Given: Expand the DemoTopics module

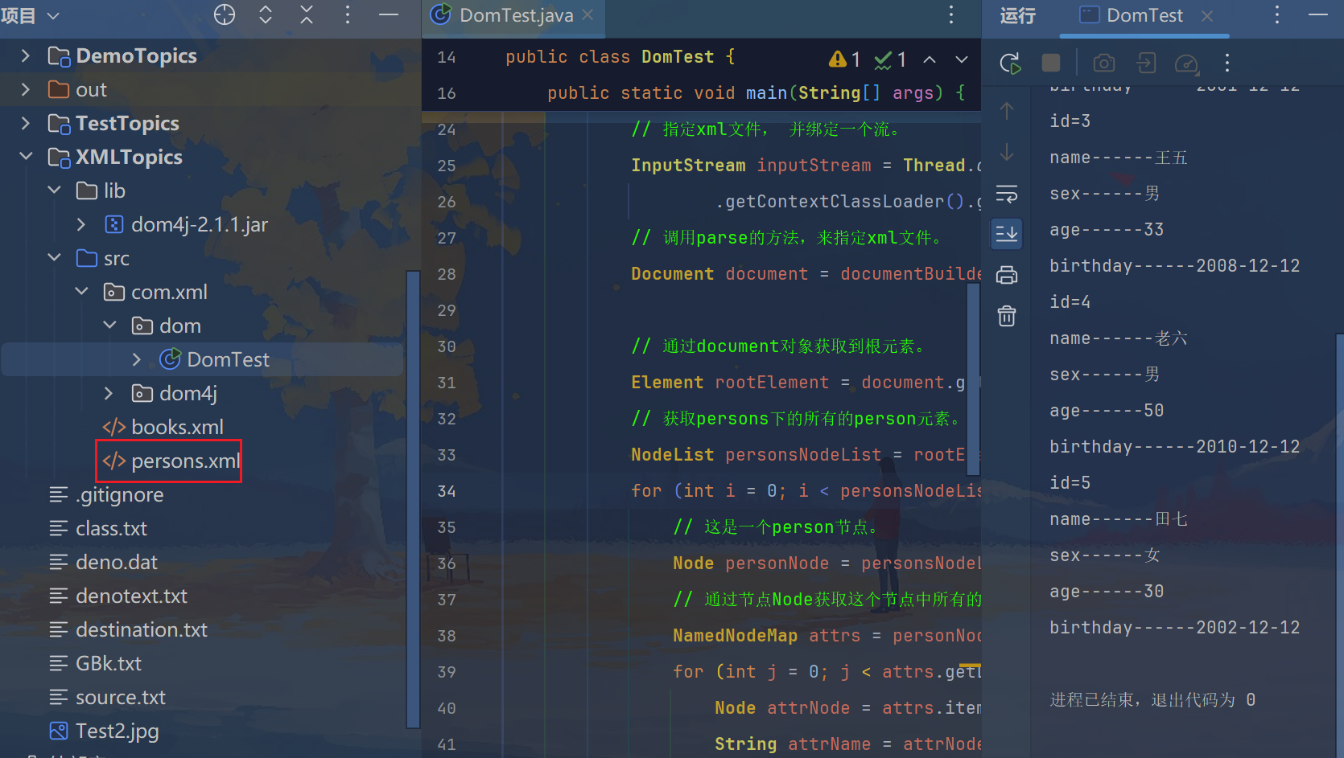Looking at the screenshot, I should point(25,55).
